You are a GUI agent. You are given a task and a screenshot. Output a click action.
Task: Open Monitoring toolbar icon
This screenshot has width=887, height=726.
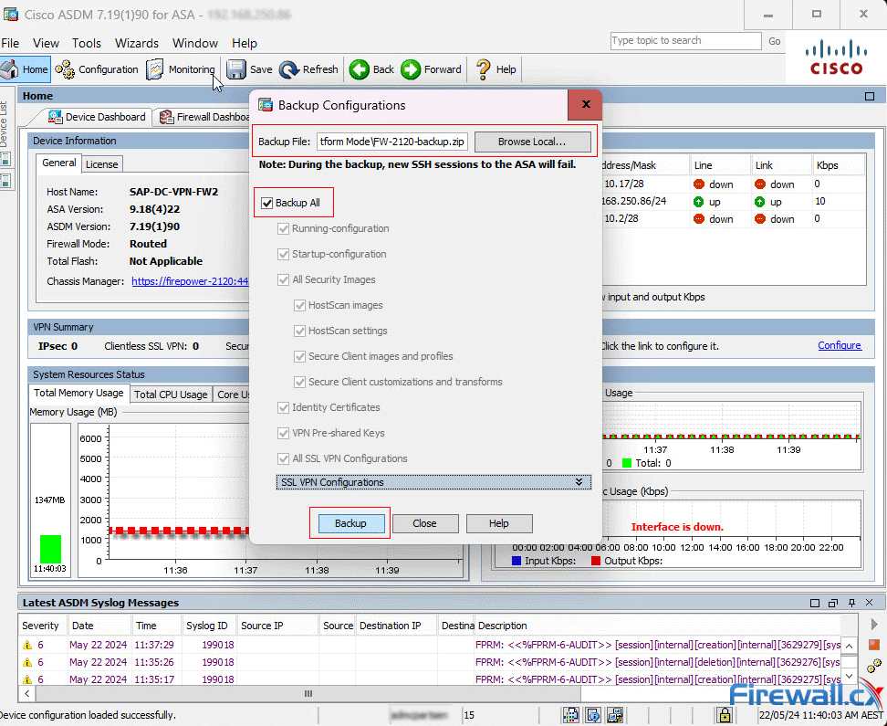(154, 69)
